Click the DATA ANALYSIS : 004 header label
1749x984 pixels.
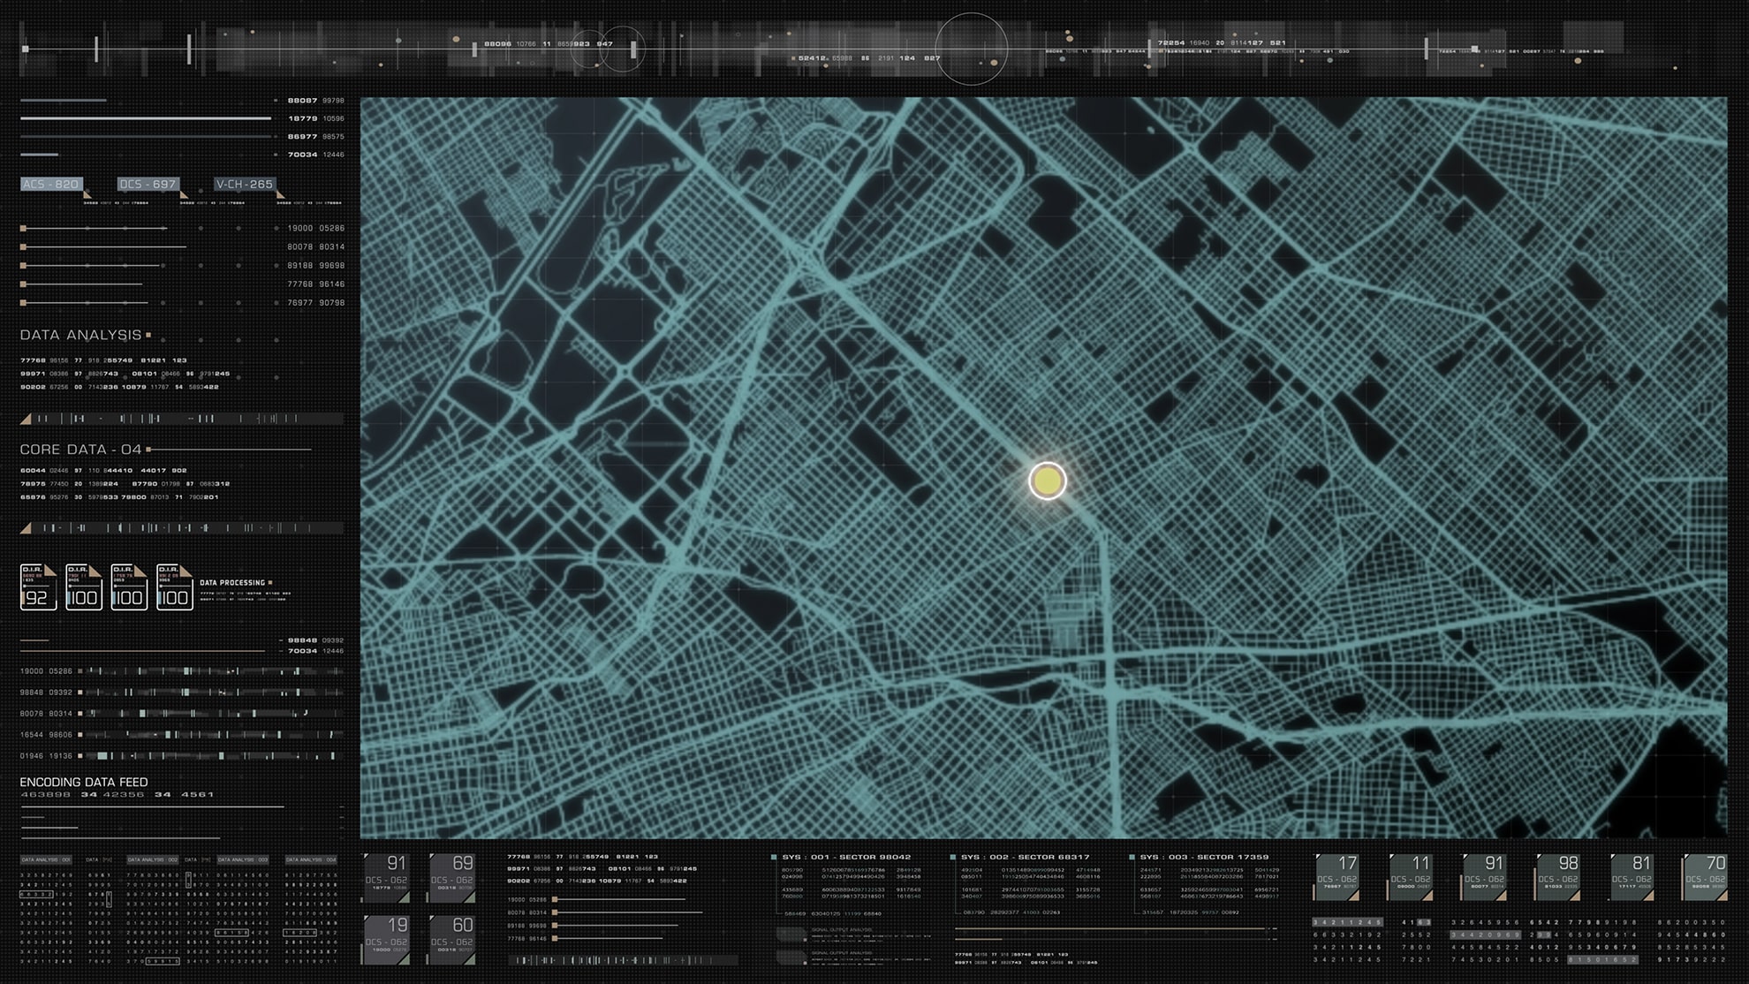pyautogui.click(x=312, y=859)
